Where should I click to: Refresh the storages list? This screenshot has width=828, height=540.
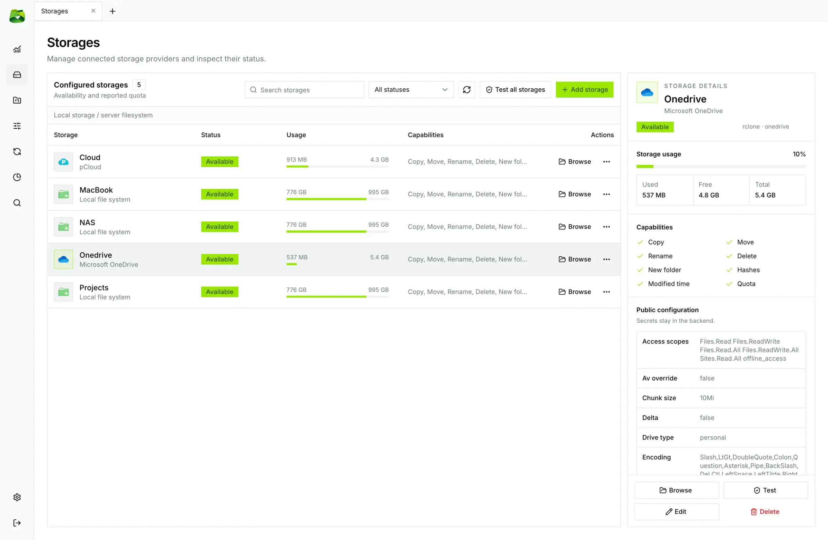click(x=466, y=89)
